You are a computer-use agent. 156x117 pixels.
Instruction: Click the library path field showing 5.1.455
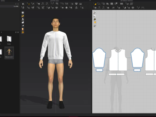pos(9,6)
